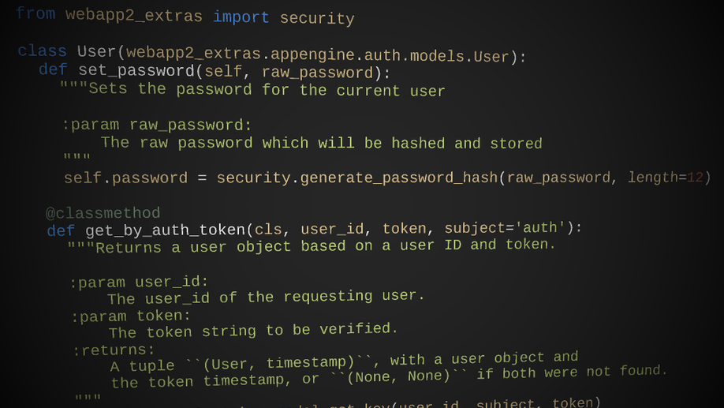Click the ":param raw_password:" docstring line
Image resolution: width=724 pixels, height=408 pixels.
157,125
